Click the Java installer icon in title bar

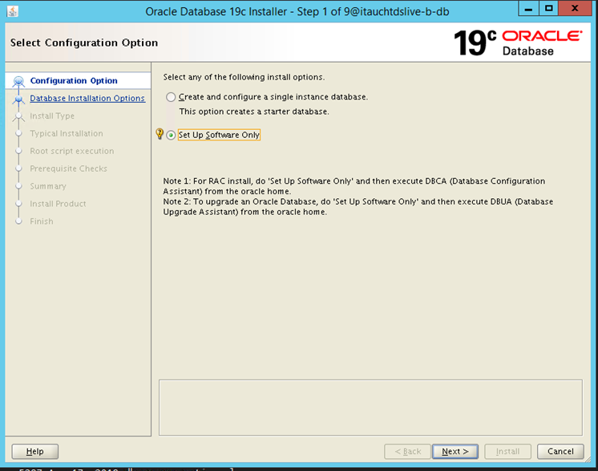13,11
